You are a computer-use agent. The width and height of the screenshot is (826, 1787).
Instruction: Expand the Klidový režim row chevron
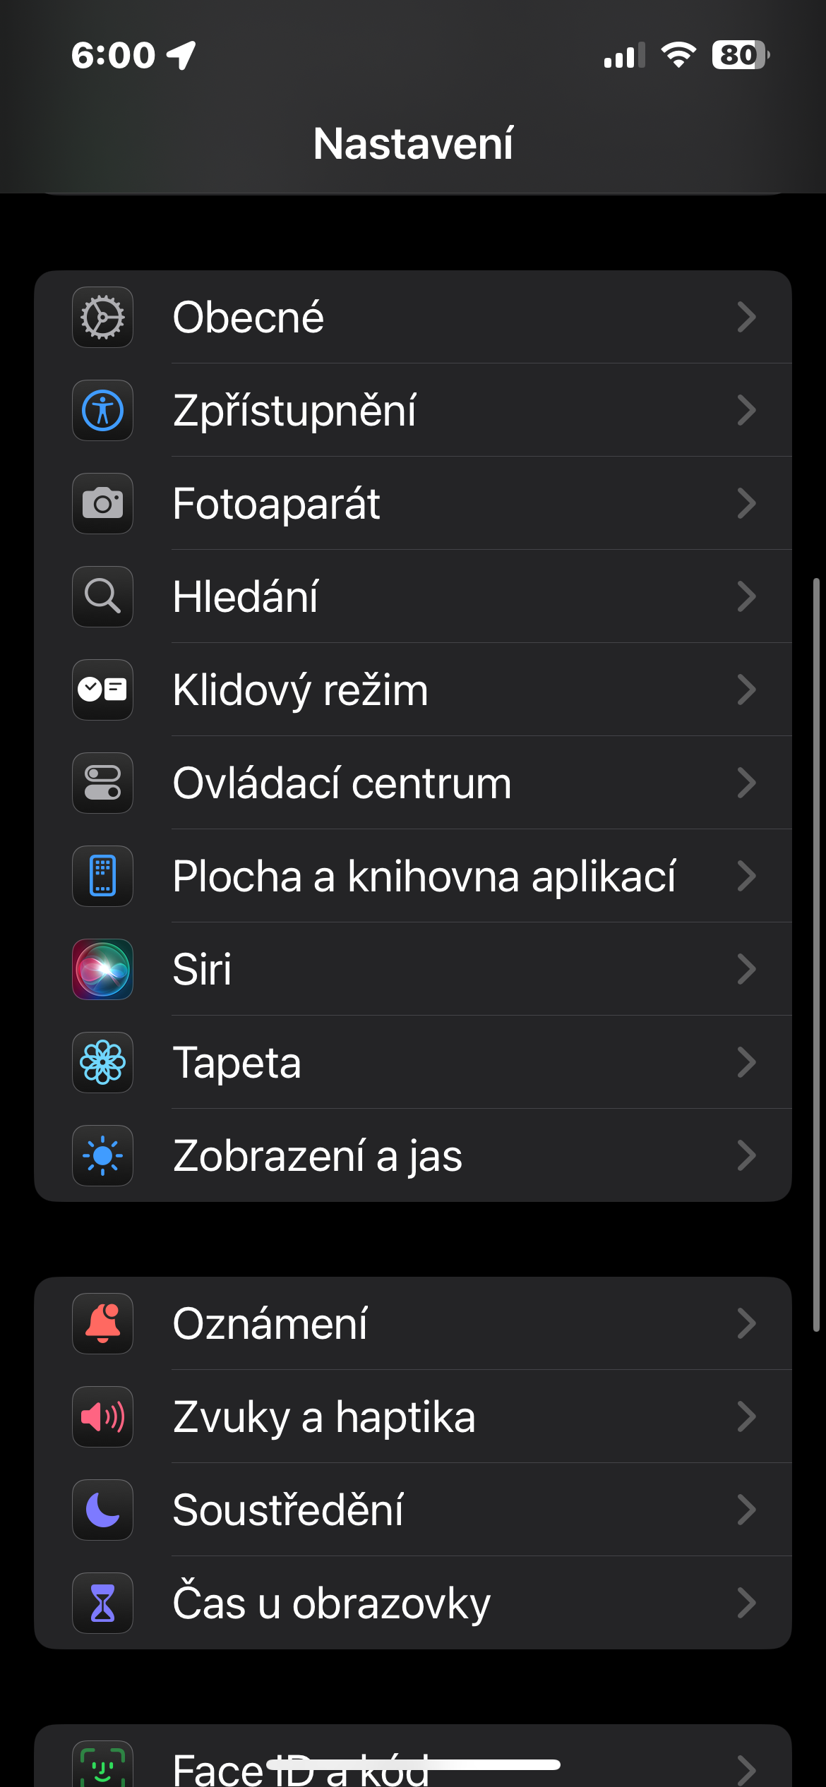746,690
